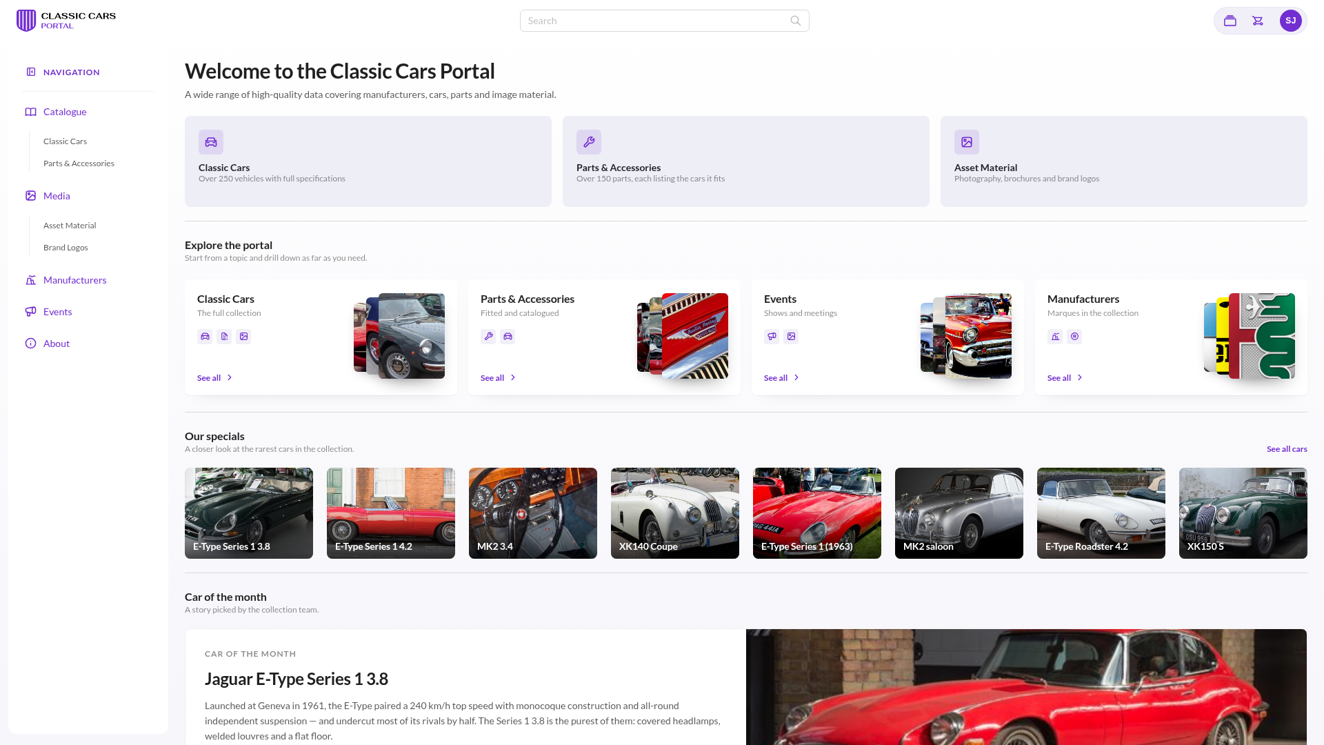Click the car icon in Explore Parts & Accessories card
This screenshot has height=745, width=1324.
[x=508, y=337]
